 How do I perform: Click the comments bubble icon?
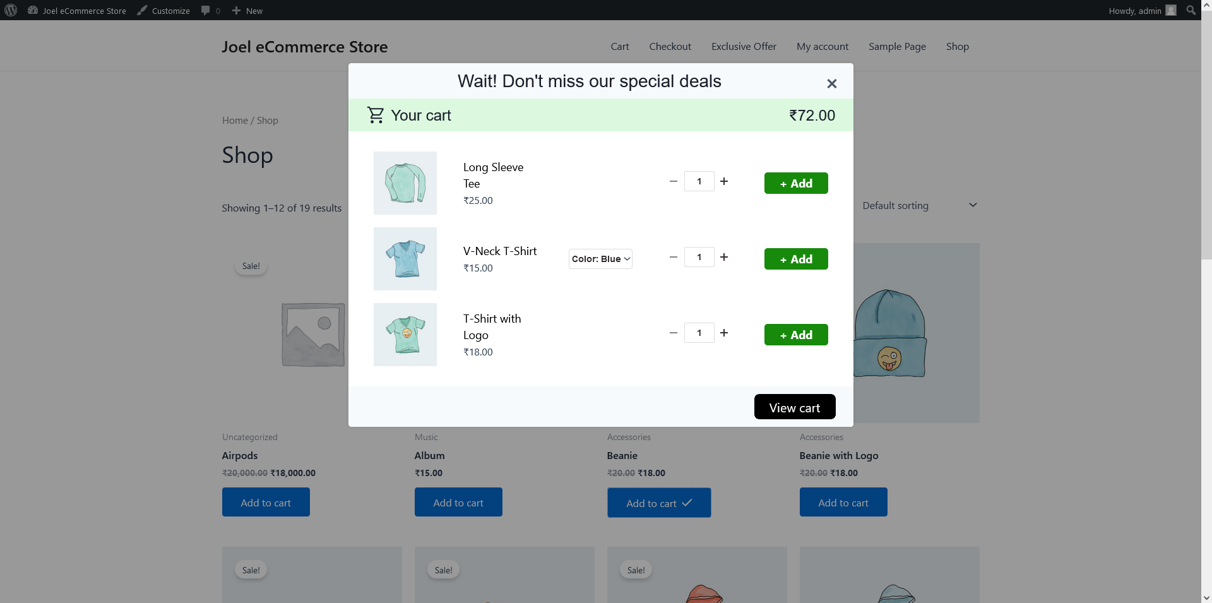coord(206,11)
